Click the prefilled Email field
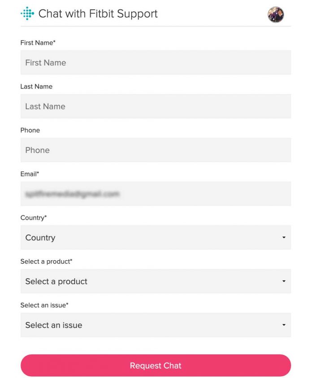The image size is (312, 378). point(156,193)
